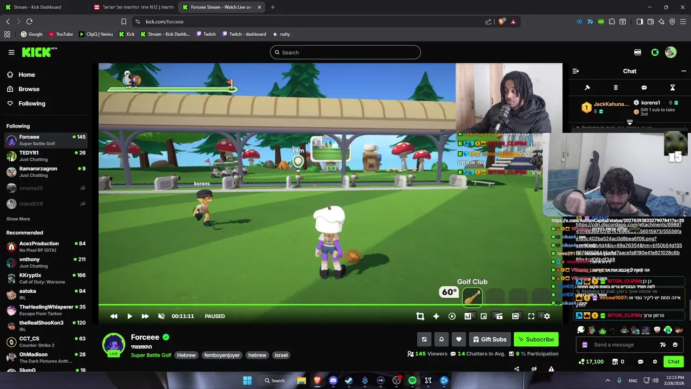Switch to Stream - Kick Dashboard tab

(x=43, y=7)
